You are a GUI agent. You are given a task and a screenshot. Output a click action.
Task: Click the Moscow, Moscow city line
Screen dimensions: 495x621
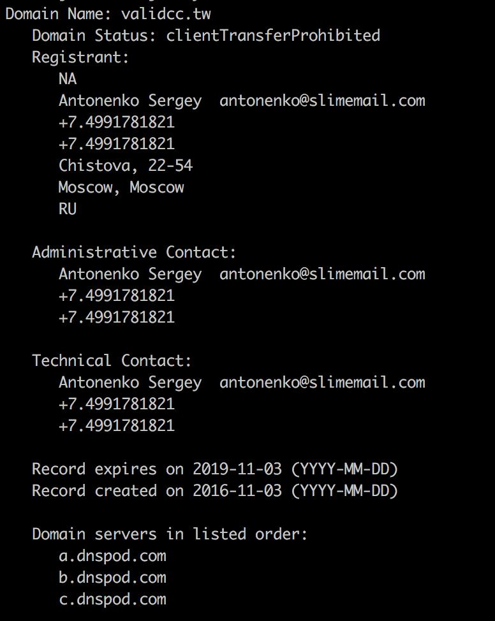(x=121, y=187)
